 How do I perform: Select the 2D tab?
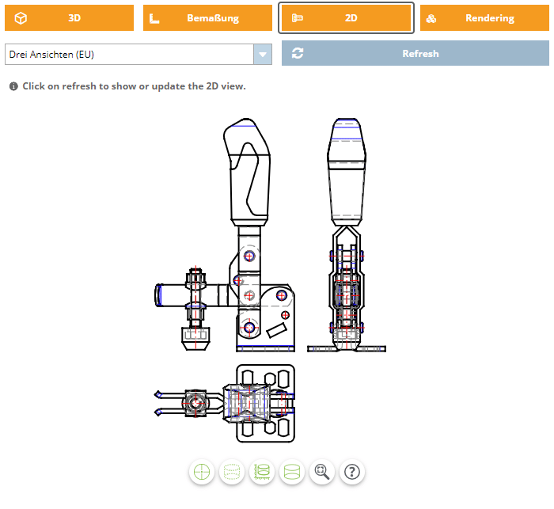(347, 18)
